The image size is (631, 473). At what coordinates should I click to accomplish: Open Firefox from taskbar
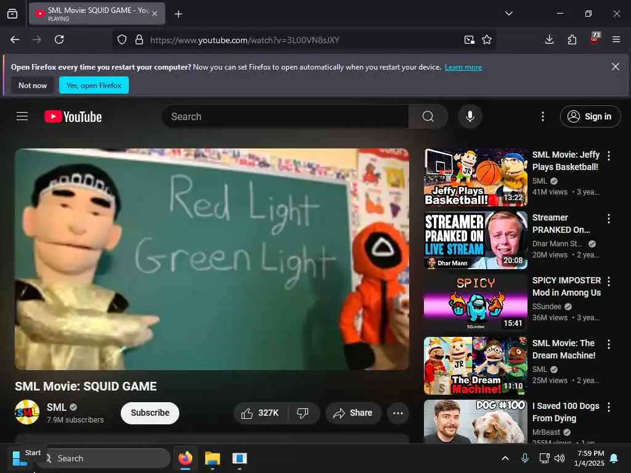[x=185, y=458]
